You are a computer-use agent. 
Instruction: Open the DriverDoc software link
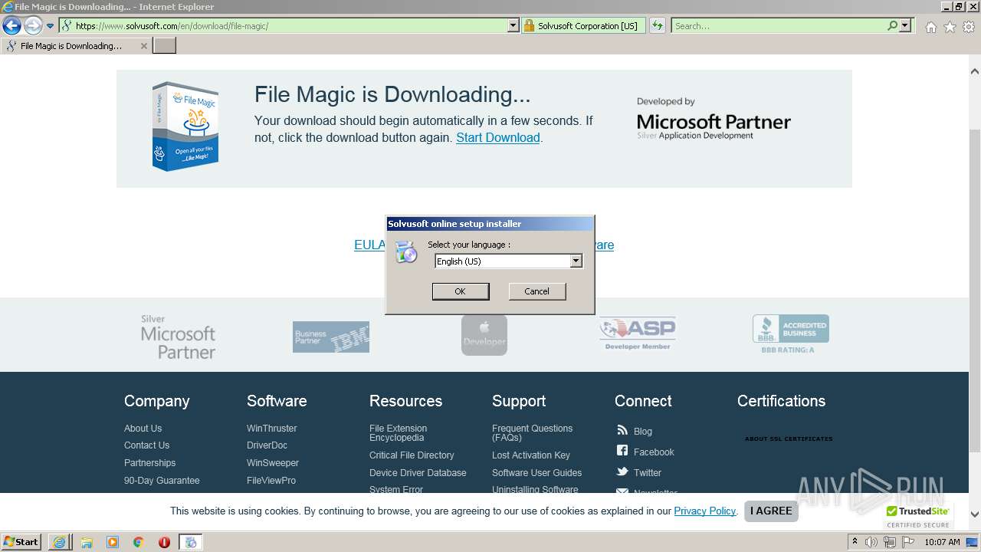267,445
